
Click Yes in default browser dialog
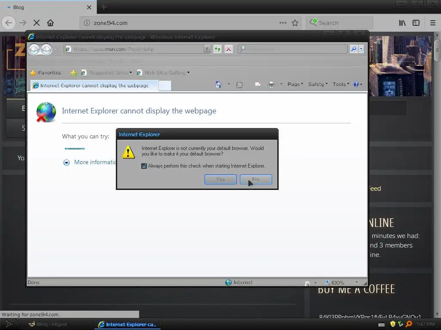220,179
